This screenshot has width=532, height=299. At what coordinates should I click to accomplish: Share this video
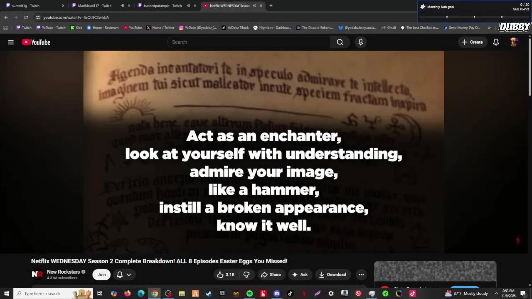point(271,274)
